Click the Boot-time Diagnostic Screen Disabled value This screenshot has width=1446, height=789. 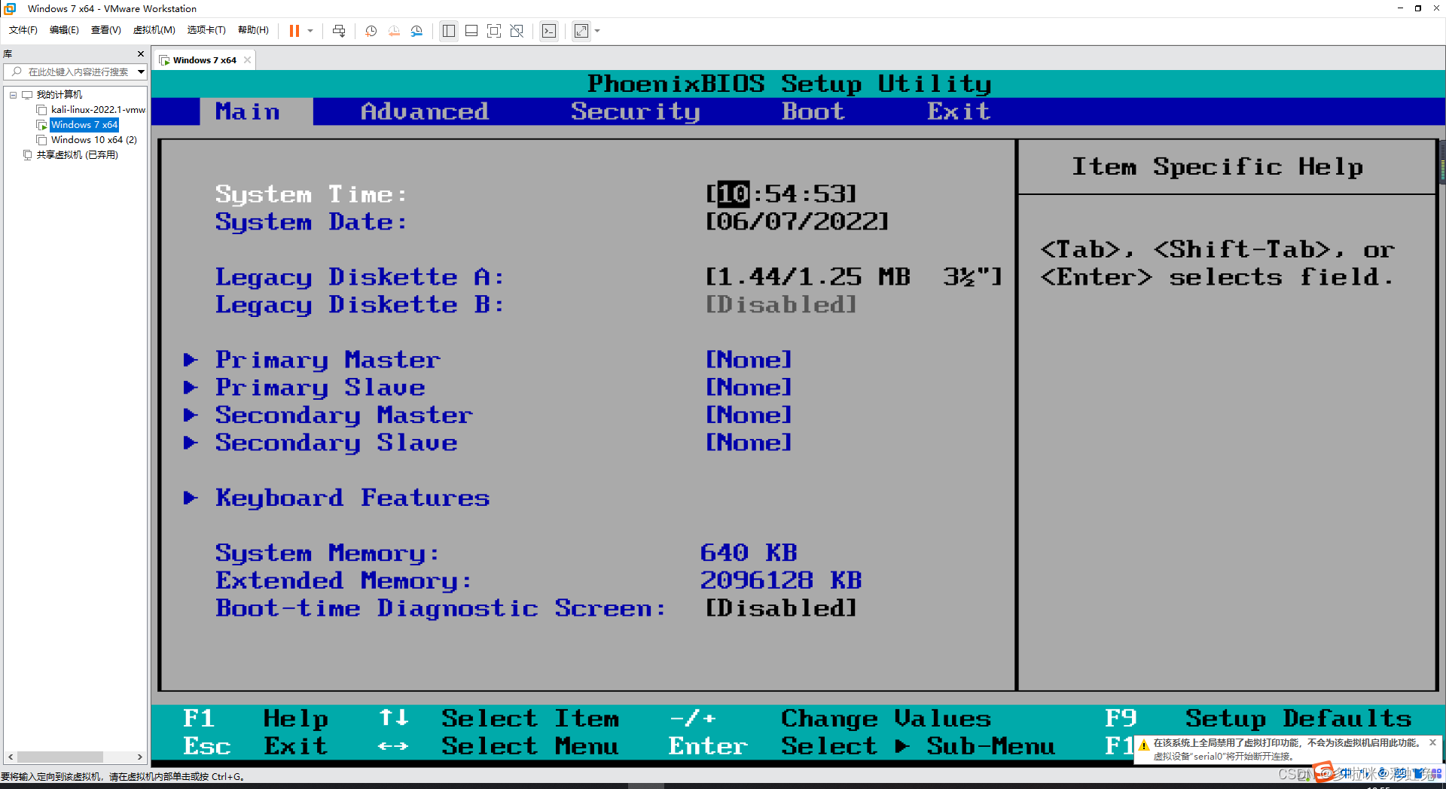782,608
